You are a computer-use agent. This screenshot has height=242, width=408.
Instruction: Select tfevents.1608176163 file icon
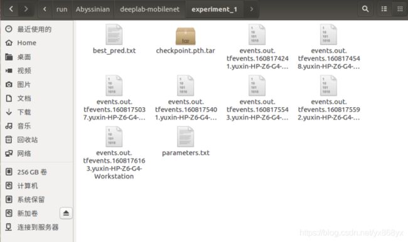click(114, 137)
